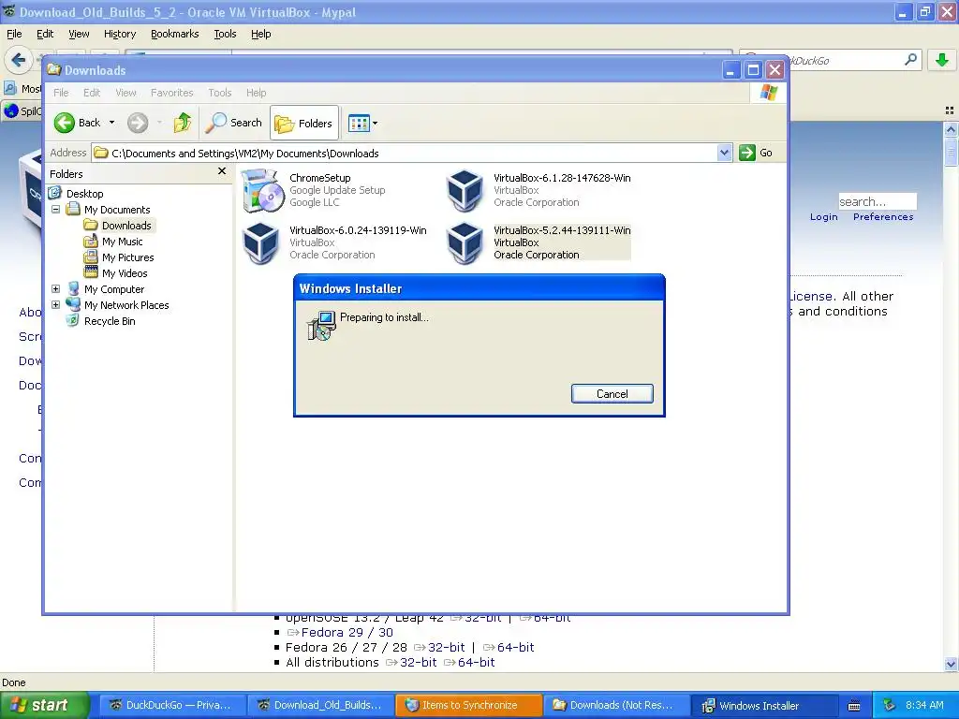Switch to Items to Synchronize taskbar button
Viewport: 959px width, 719px height.
[x=469, y=705]
